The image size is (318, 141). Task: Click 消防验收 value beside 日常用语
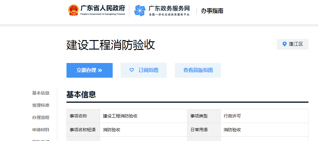coord(232,130)
